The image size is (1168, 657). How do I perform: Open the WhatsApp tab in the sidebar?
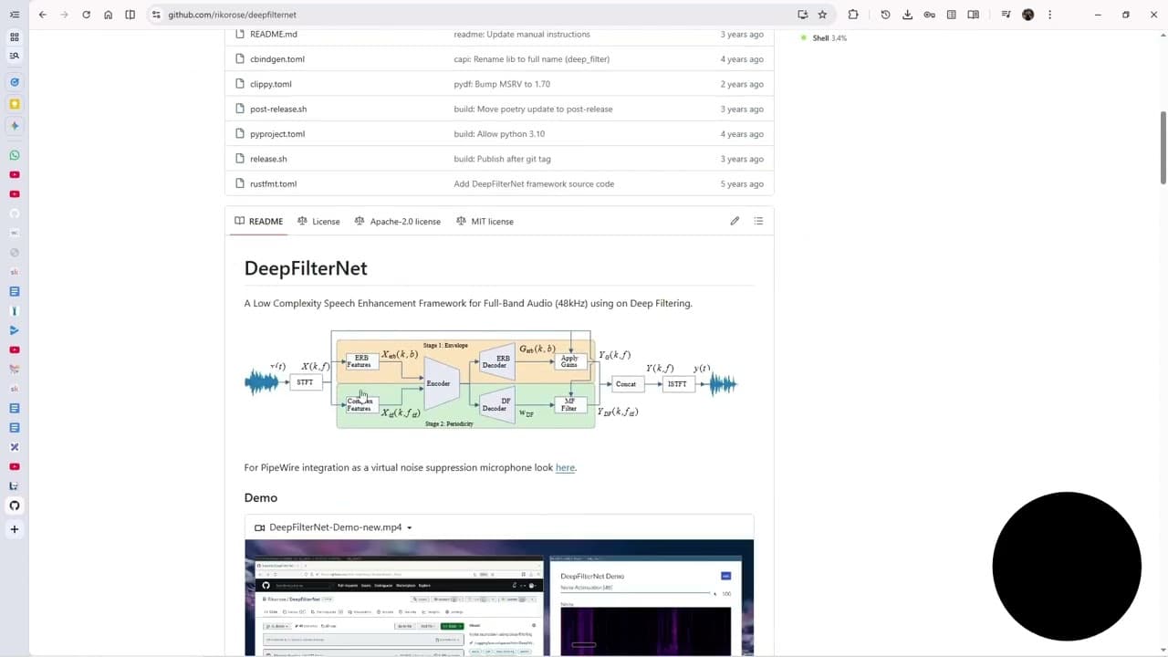pyautogui.click(x=15, y=155)
